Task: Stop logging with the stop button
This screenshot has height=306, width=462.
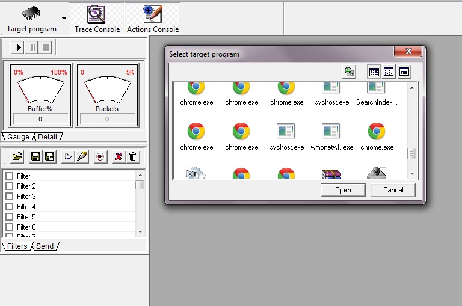Action: click(45, 47)
